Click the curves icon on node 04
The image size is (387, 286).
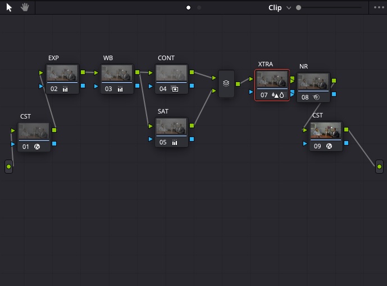coord(175,89)
